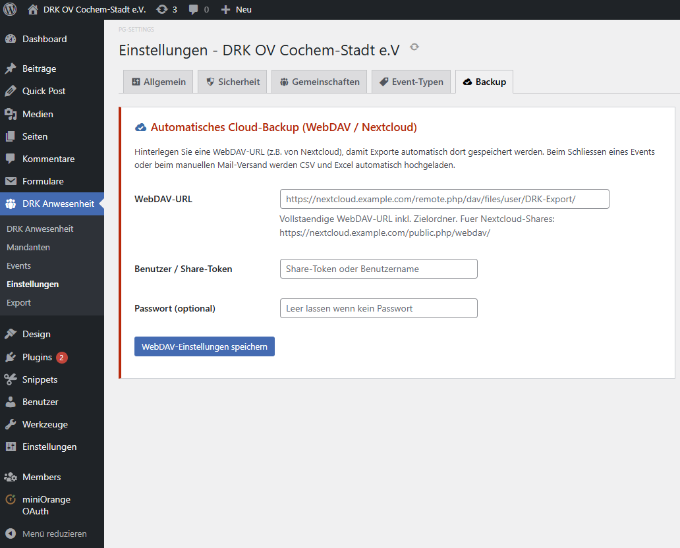Click the Kommentare speech bubble icon
The width and height of the screenshot is (680, 548).
(x=11, y=159)
